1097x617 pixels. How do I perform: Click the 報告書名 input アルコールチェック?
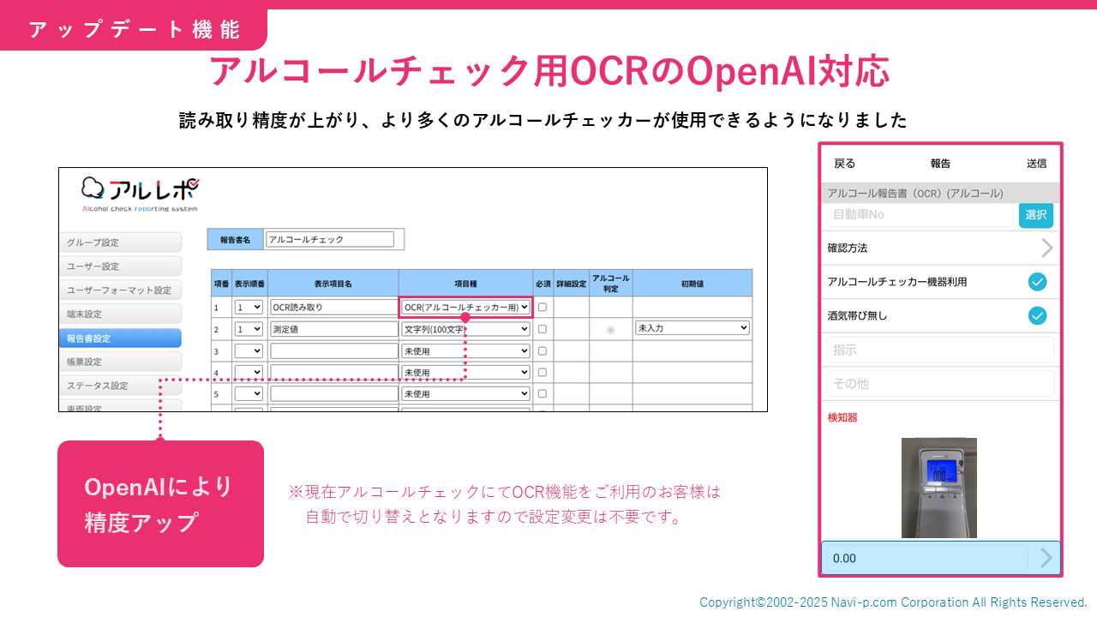click(x=330, y=239)
